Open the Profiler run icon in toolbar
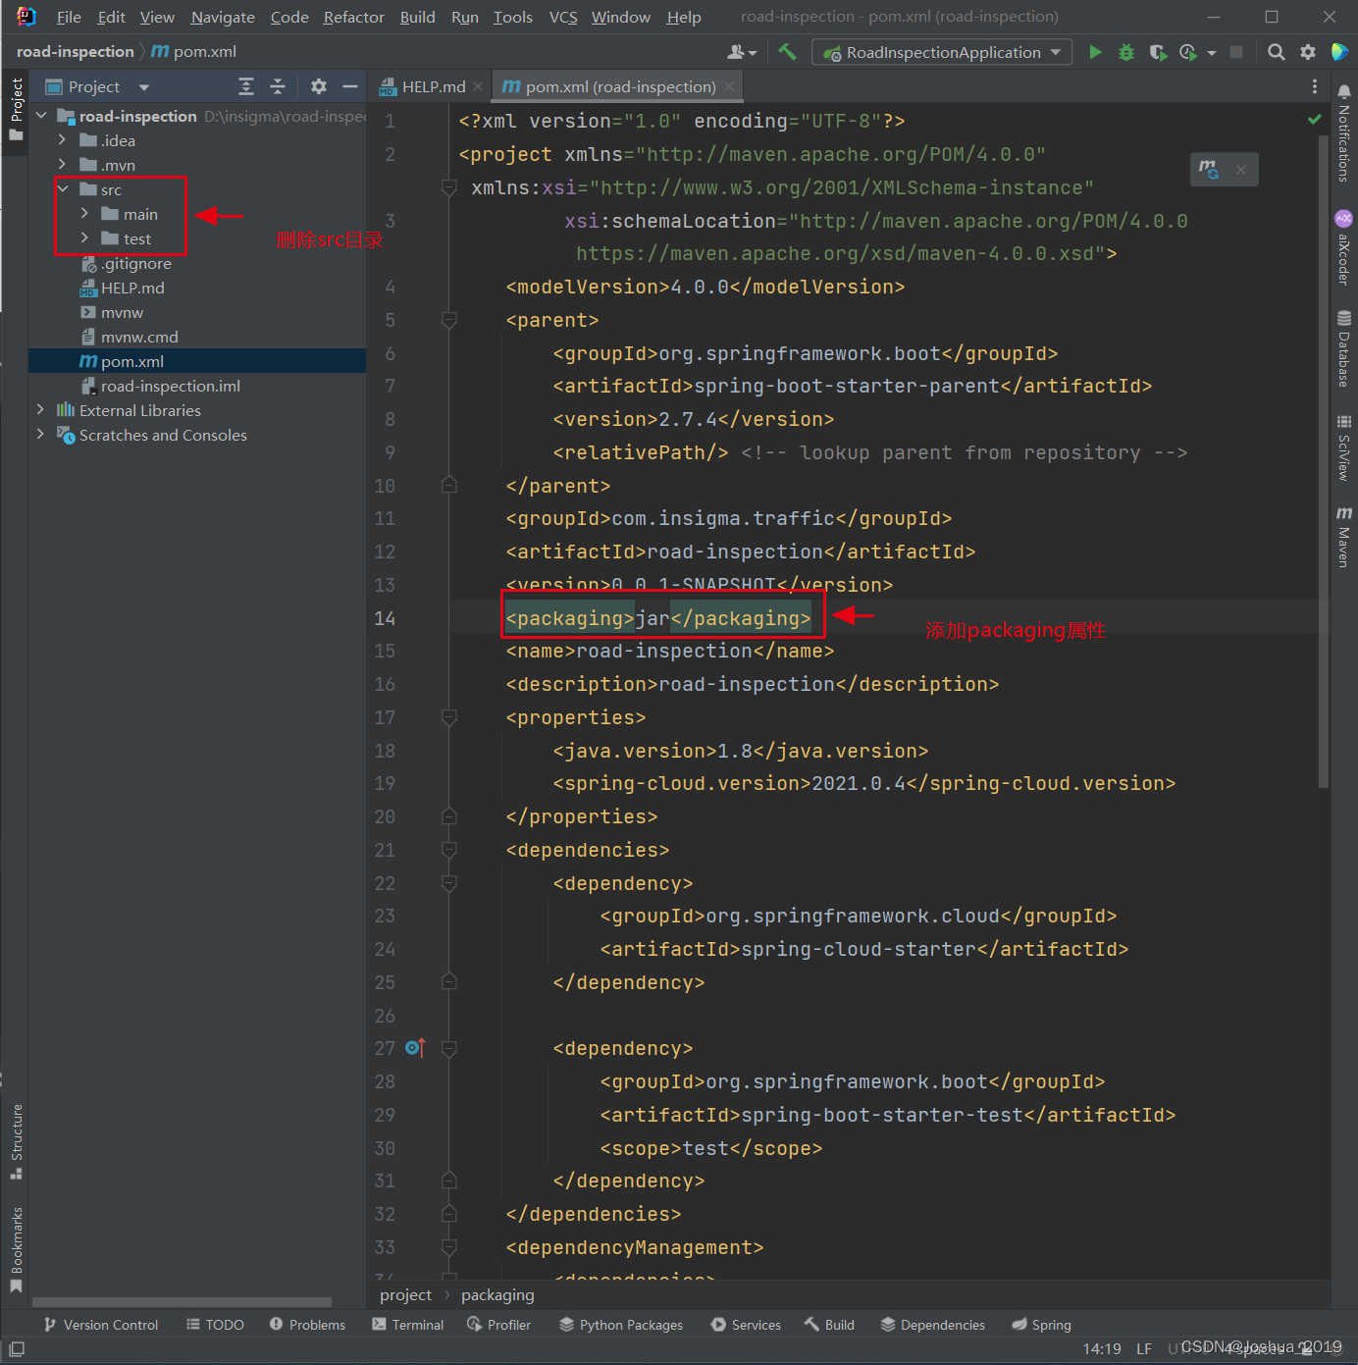The width and height of the screenshot is (1358, 1365). 1188,52
